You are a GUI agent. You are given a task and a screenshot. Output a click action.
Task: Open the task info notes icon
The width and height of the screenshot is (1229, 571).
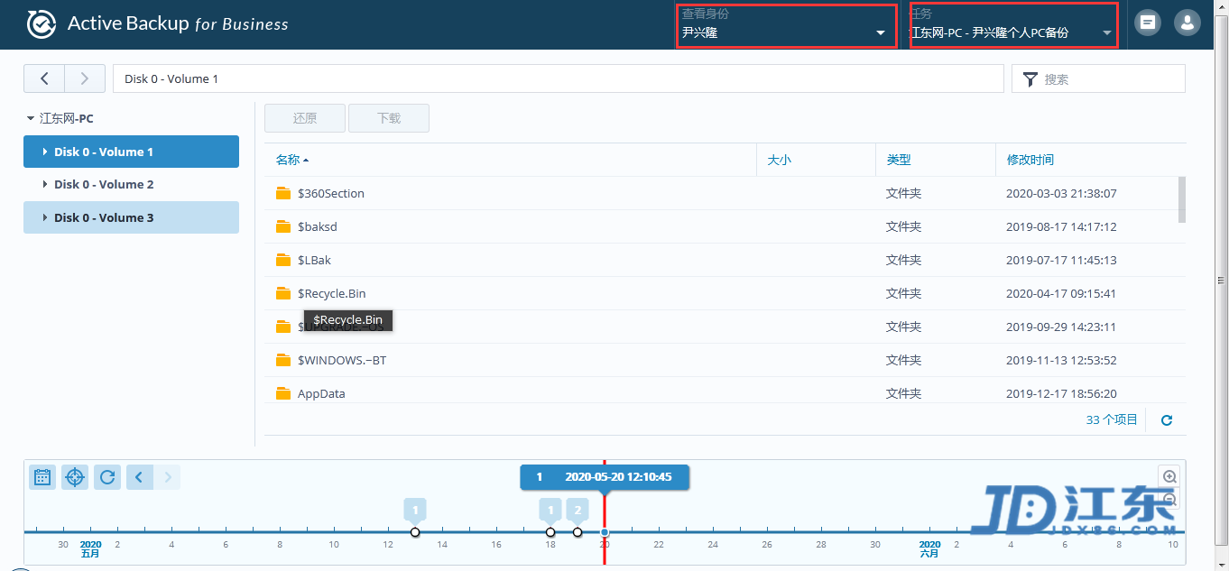[1148, 23]
